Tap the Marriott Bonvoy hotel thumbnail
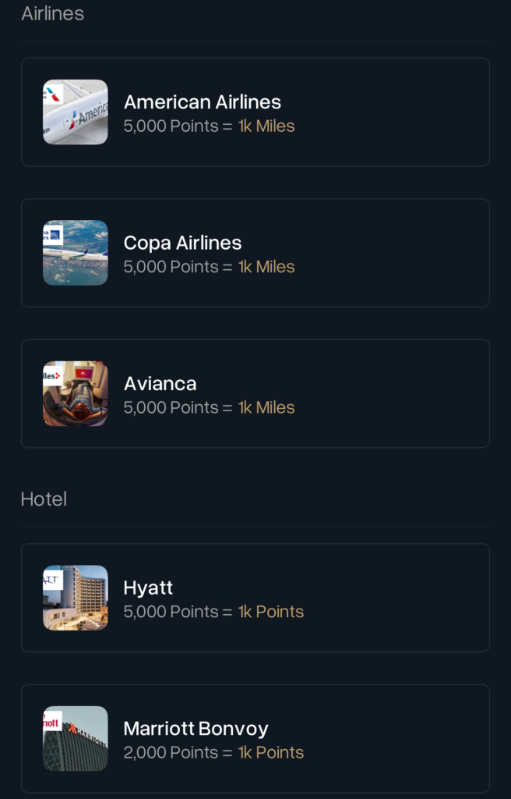Screen dimensions: 511x799 pos(76,739)
